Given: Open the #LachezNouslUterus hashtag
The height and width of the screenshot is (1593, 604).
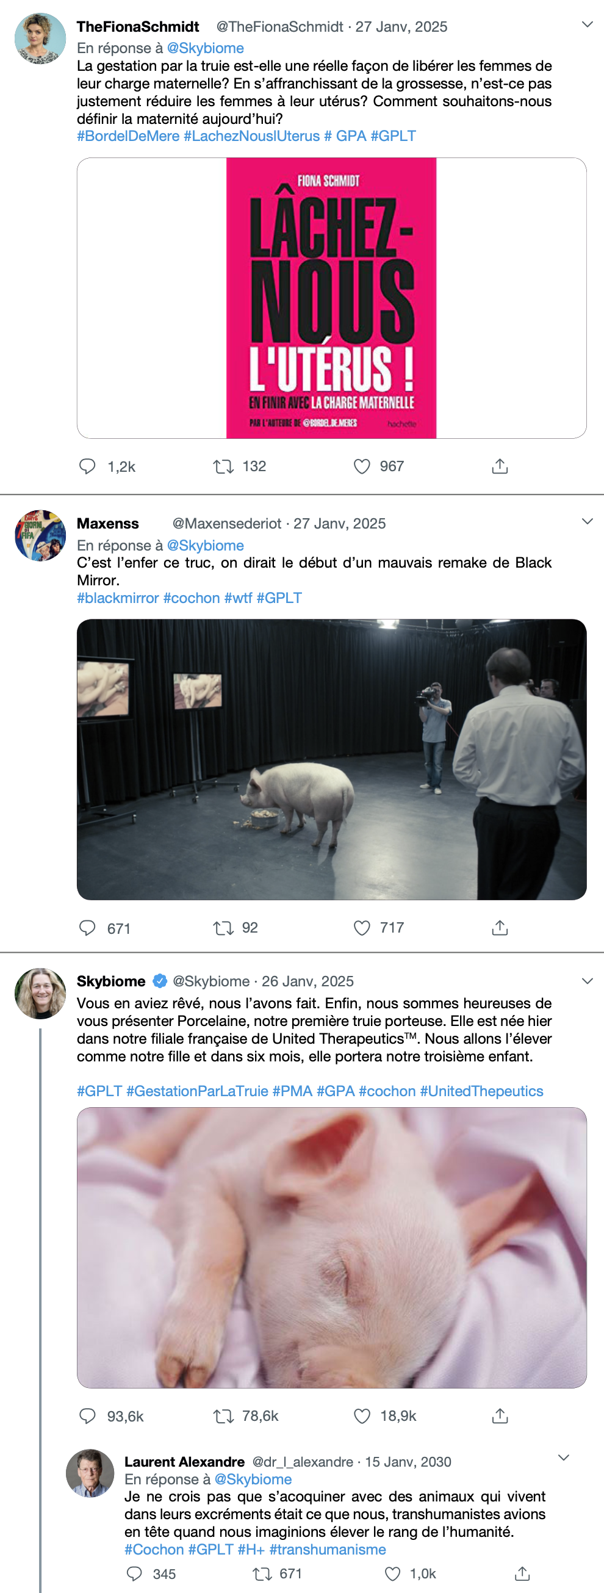Looking at the screenshot, I should point(251,136).
